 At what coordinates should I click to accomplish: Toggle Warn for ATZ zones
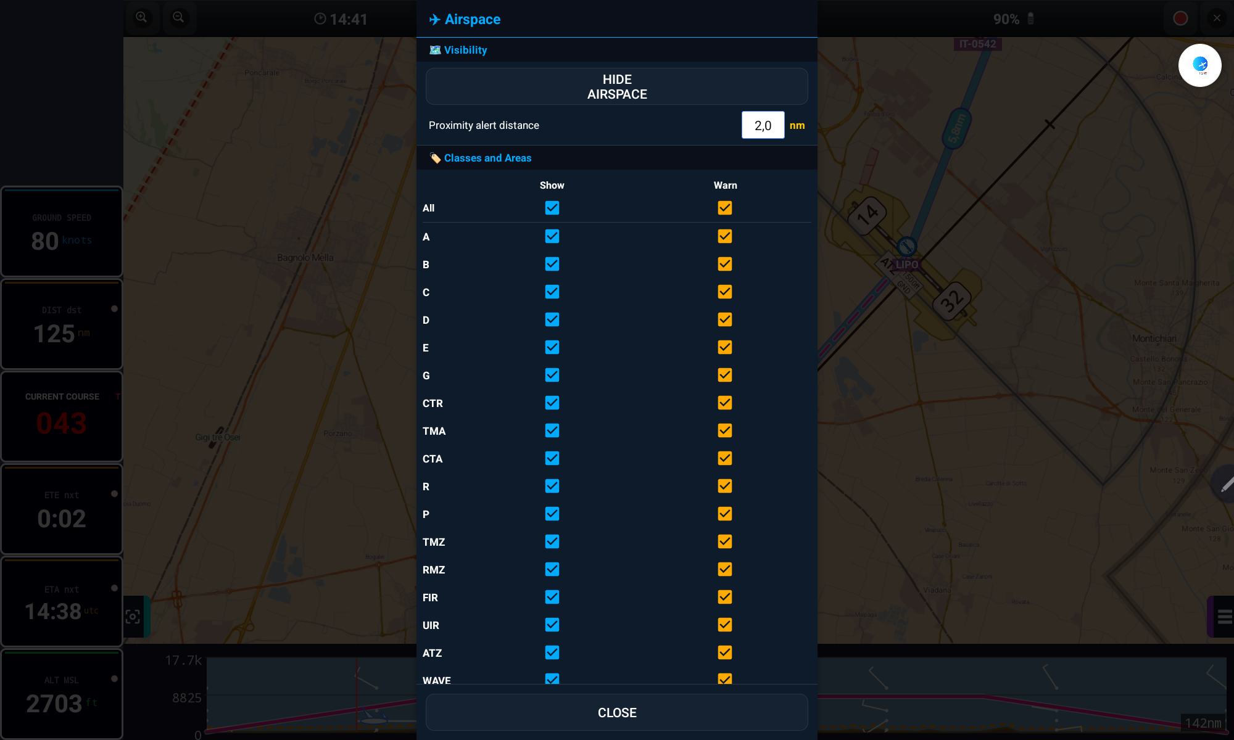[725, 652]
